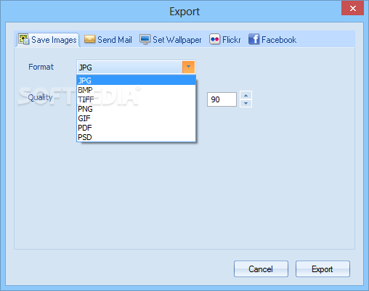Increase Quality with the up spinner arrow
This screenshot has height=291, width=369.
tap(246, 95)
